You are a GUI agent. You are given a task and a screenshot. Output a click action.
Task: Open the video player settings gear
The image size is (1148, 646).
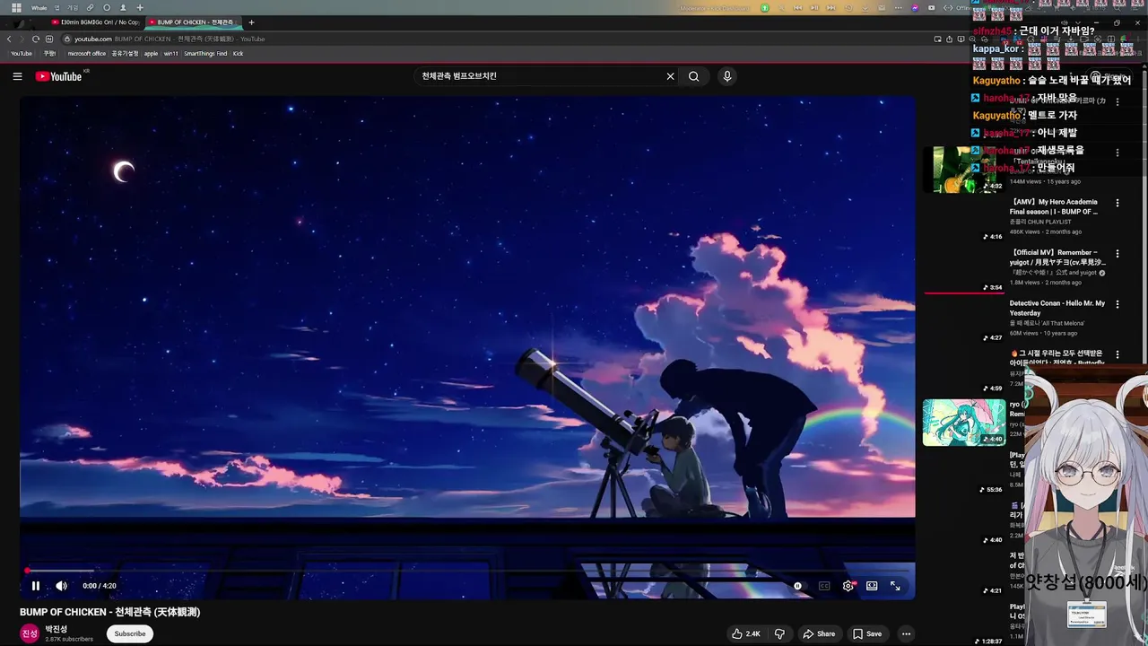coord(848,586)
